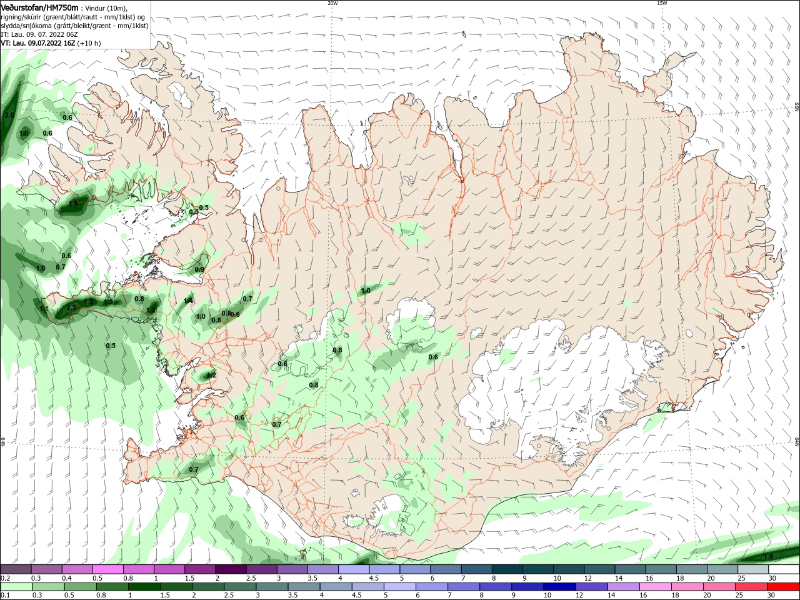Viewport: 800px width, 600px height.
Task: Click the bright pink swatch between 0.5 and 0.8
Action: (x=108, y=569)
